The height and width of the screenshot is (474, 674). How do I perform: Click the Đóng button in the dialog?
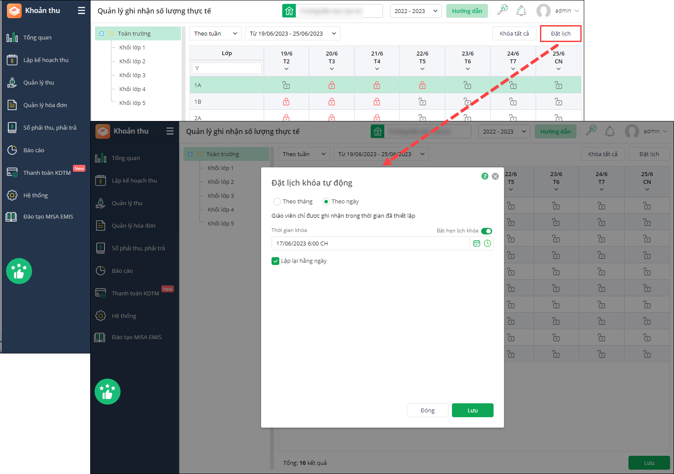428,410
